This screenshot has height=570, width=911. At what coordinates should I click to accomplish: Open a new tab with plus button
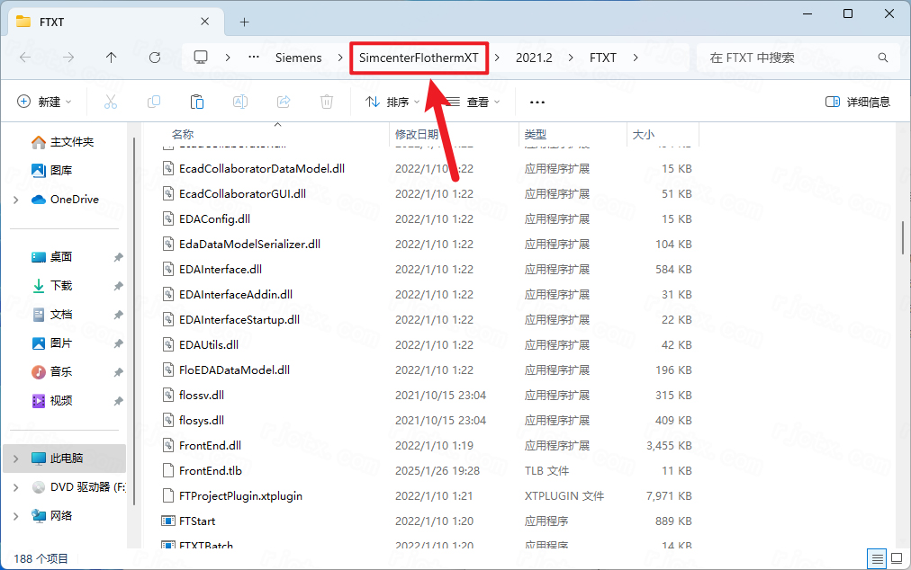click(245, 22)
